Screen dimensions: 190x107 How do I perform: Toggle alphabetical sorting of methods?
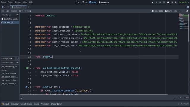coord(17,59)
